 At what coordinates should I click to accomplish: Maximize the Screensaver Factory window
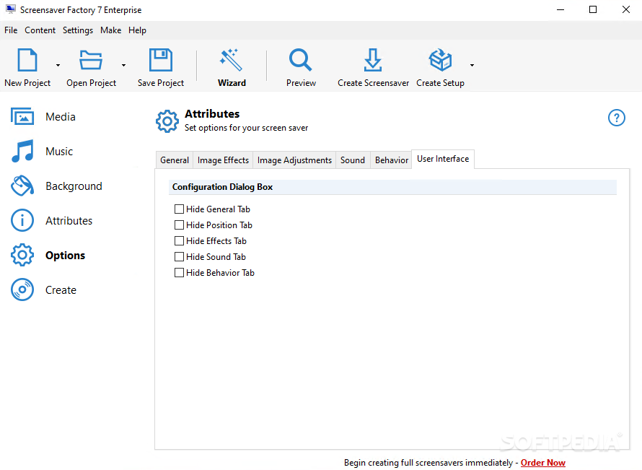[593, 9]
